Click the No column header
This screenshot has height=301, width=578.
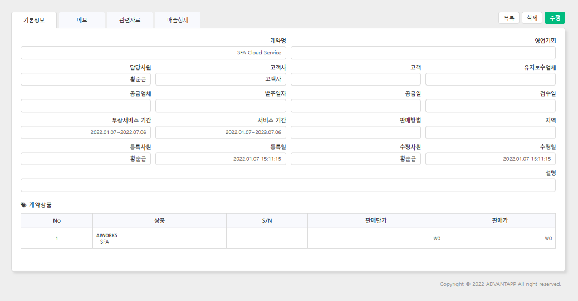click(x=57, y=220)
